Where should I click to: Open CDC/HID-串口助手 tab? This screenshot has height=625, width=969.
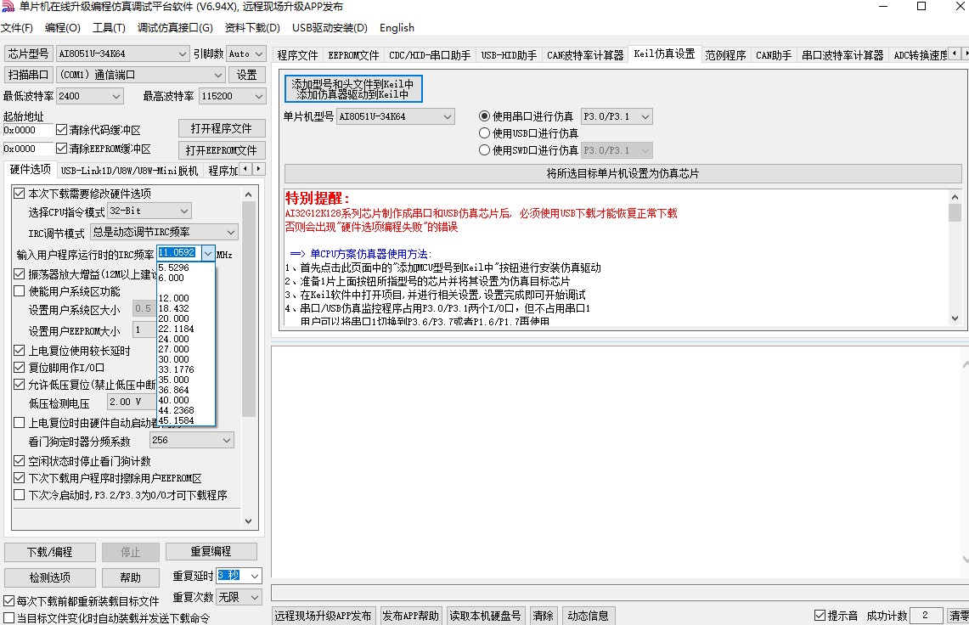tap(430, 55)
